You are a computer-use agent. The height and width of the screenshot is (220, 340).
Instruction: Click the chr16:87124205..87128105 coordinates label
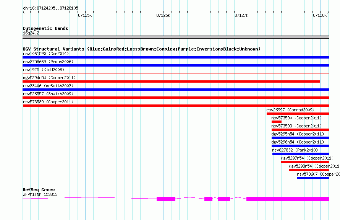pos(50,8)
